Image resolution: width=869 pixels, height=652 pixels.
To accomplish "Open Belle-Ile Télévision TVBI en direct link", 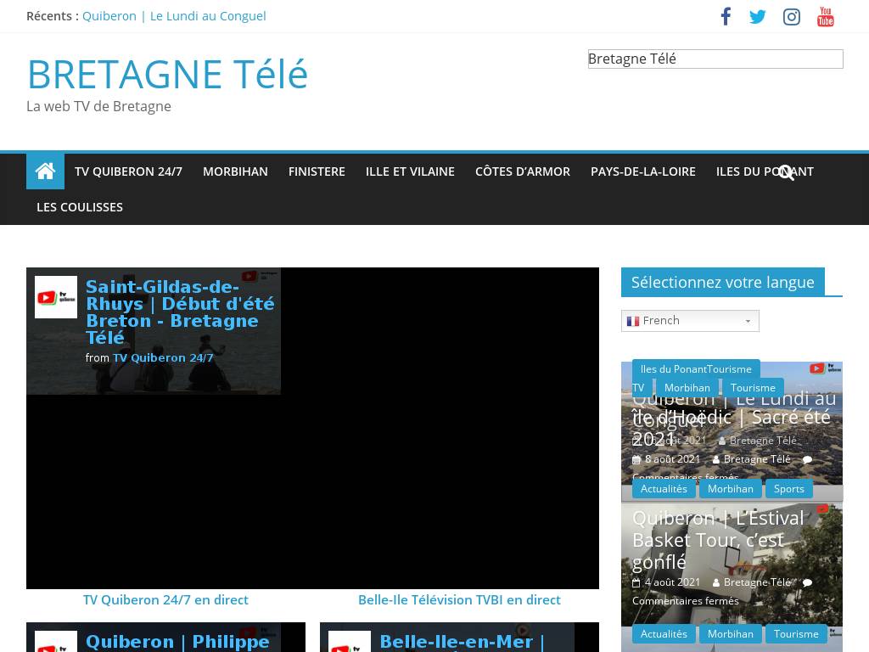I will (x=459, y=599).
